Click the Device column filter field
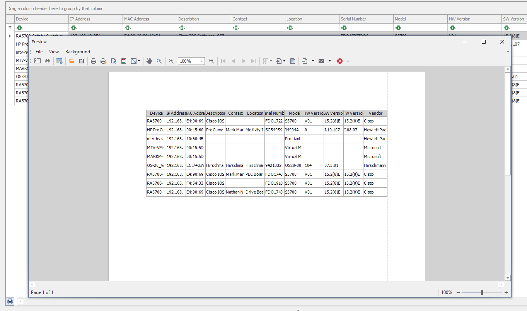Viewport: 527px width, 311px height. click(x=41, y=27)
